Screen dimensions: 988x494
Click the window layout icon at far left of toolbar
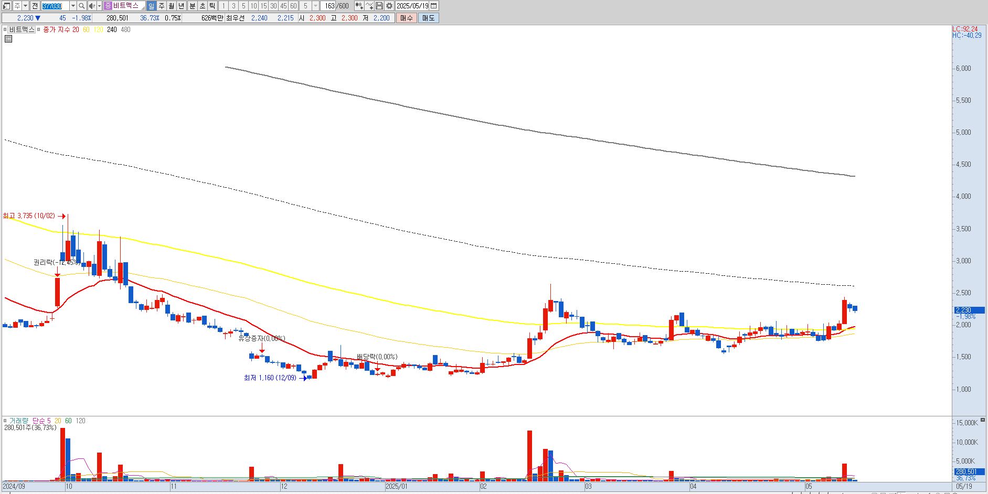pos(6,6)
